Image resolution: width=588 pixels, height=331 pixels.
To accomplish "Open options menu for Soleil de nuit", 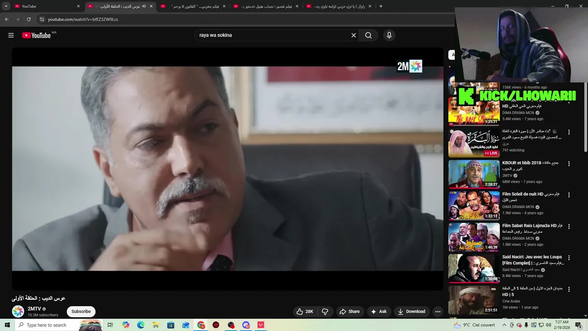I will point(569,195).
